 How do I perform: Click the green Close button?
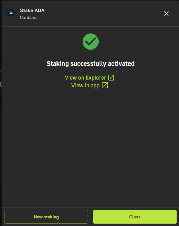point(135,217)
